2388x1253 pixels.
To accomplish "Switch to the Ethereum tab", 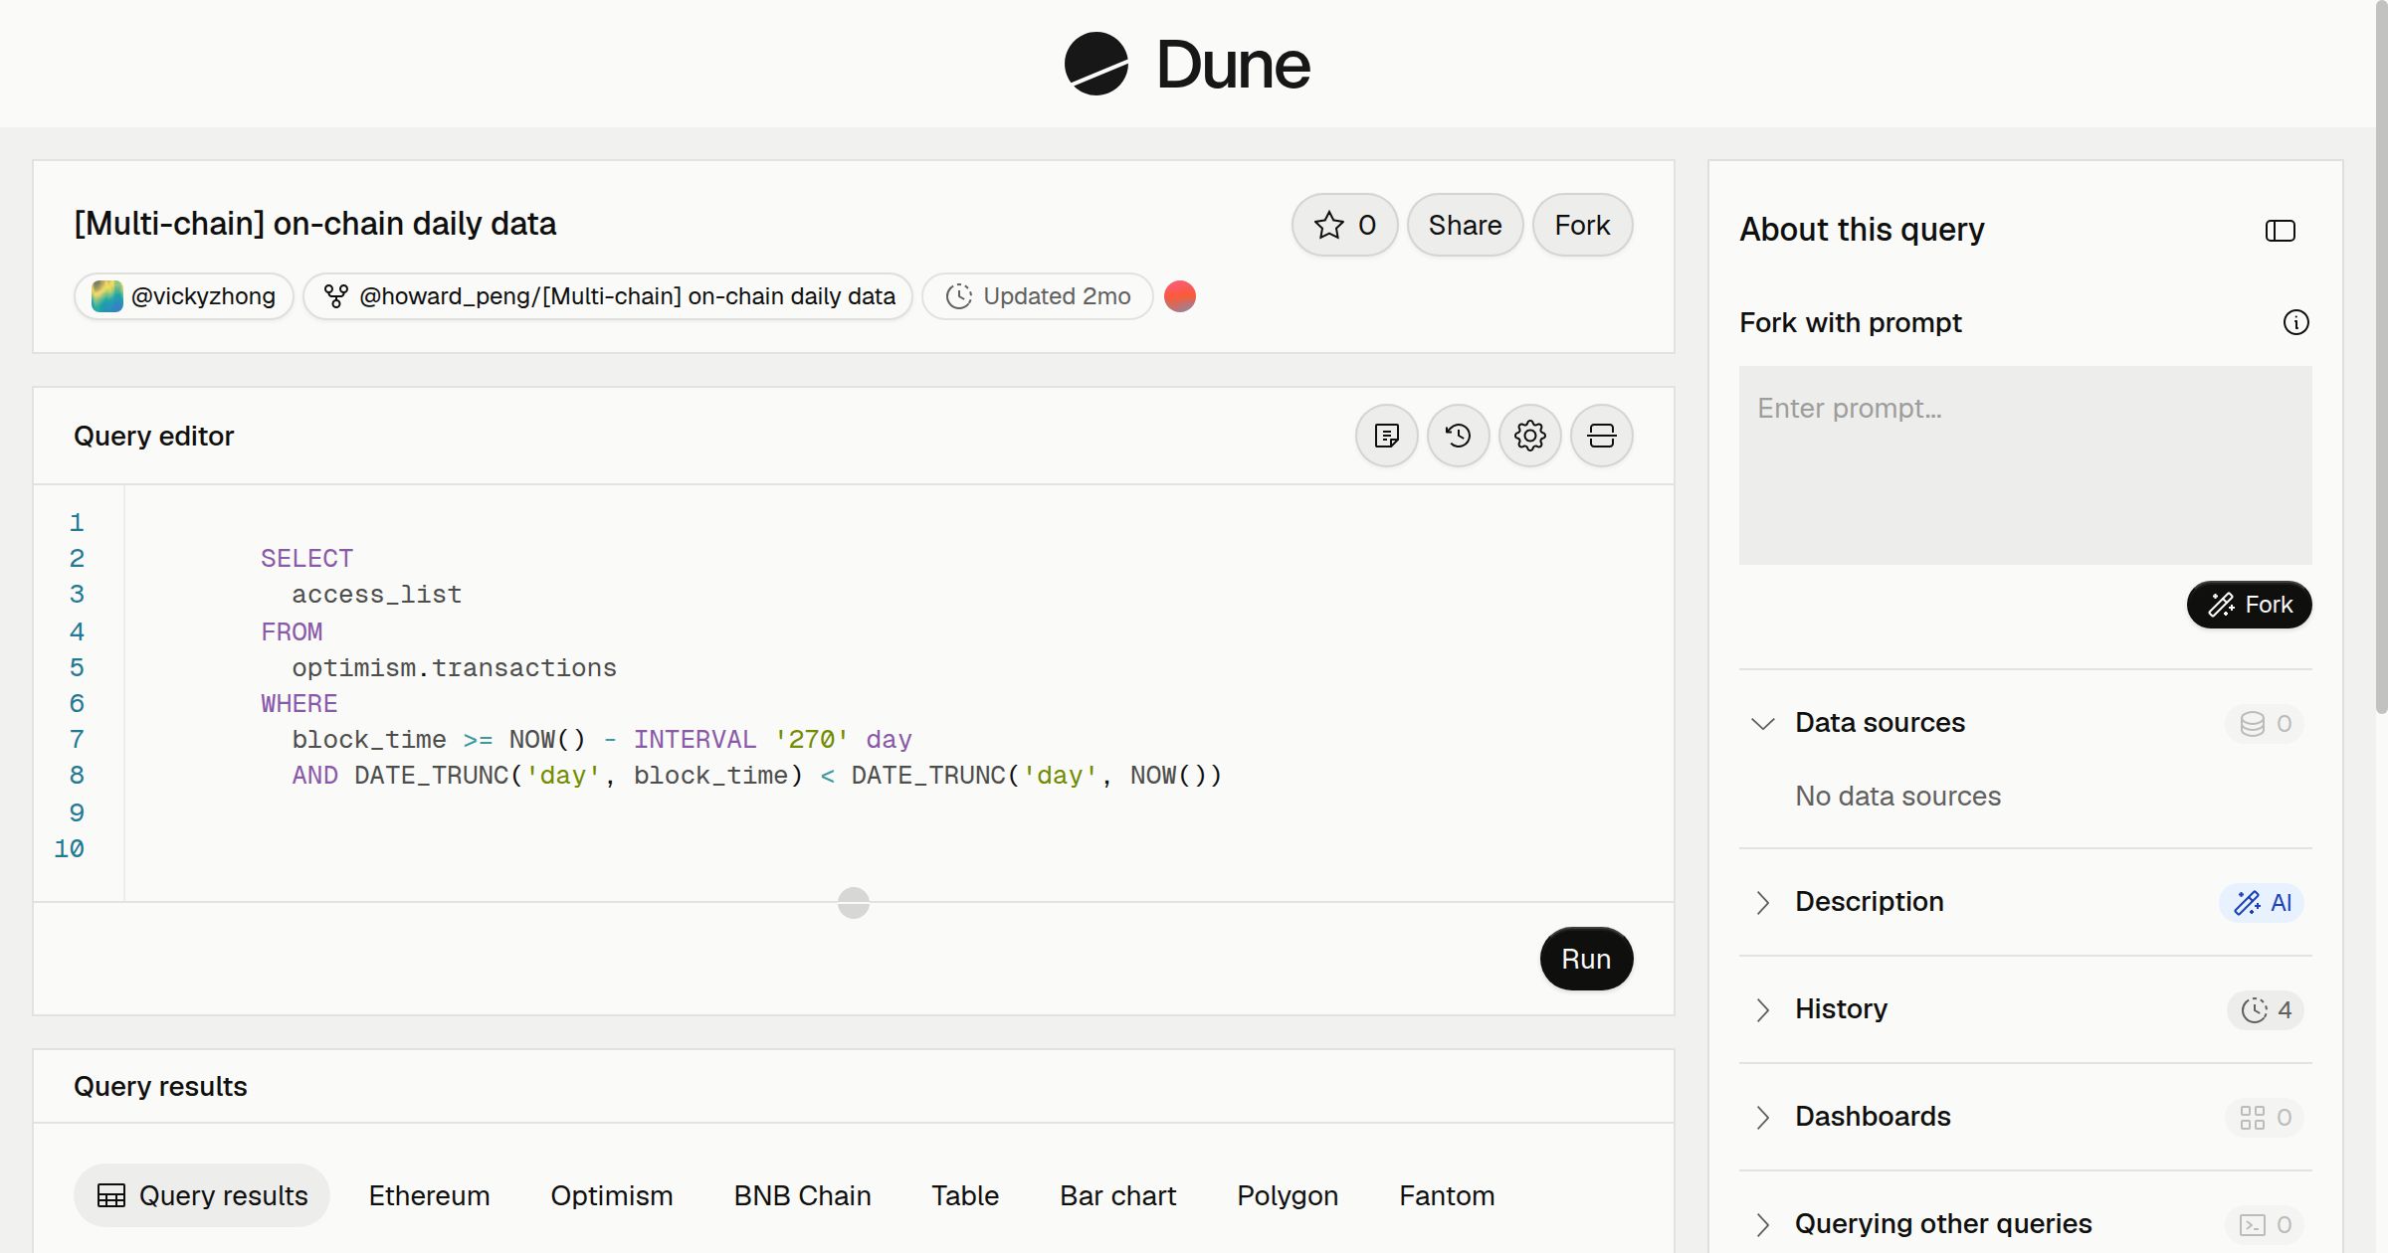I will pyautogui.click(x=429, y=1195).
